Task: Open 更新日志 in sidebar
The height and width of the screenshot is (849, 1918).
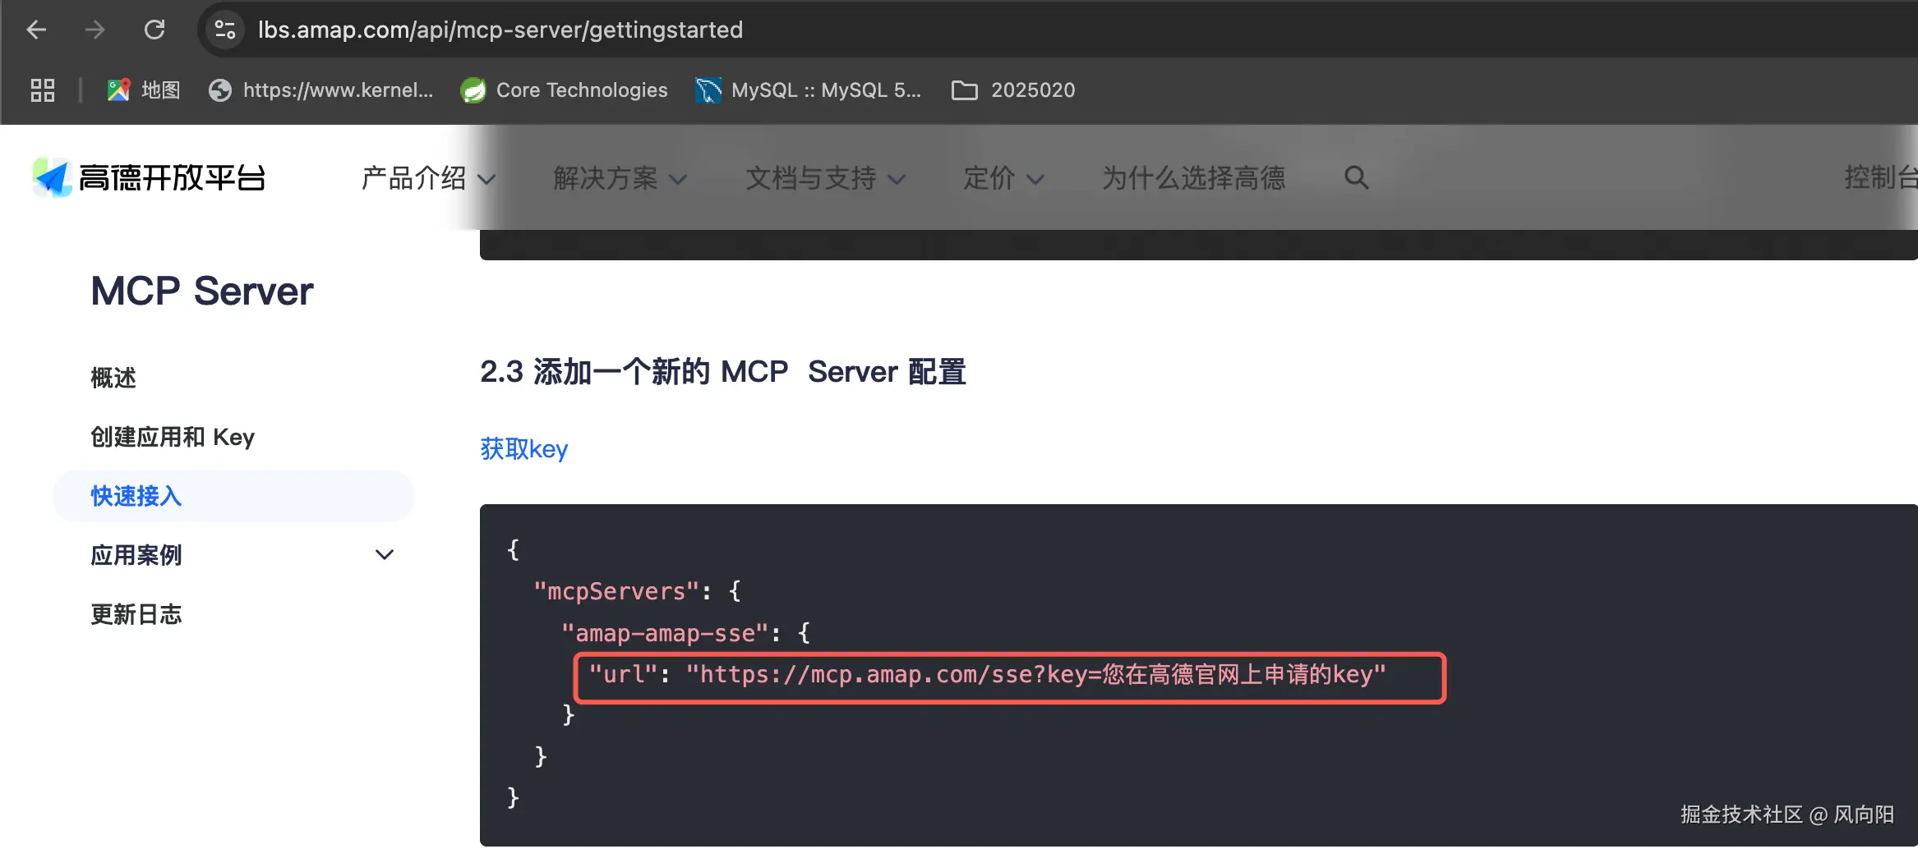Action: (x=136, y=614)
